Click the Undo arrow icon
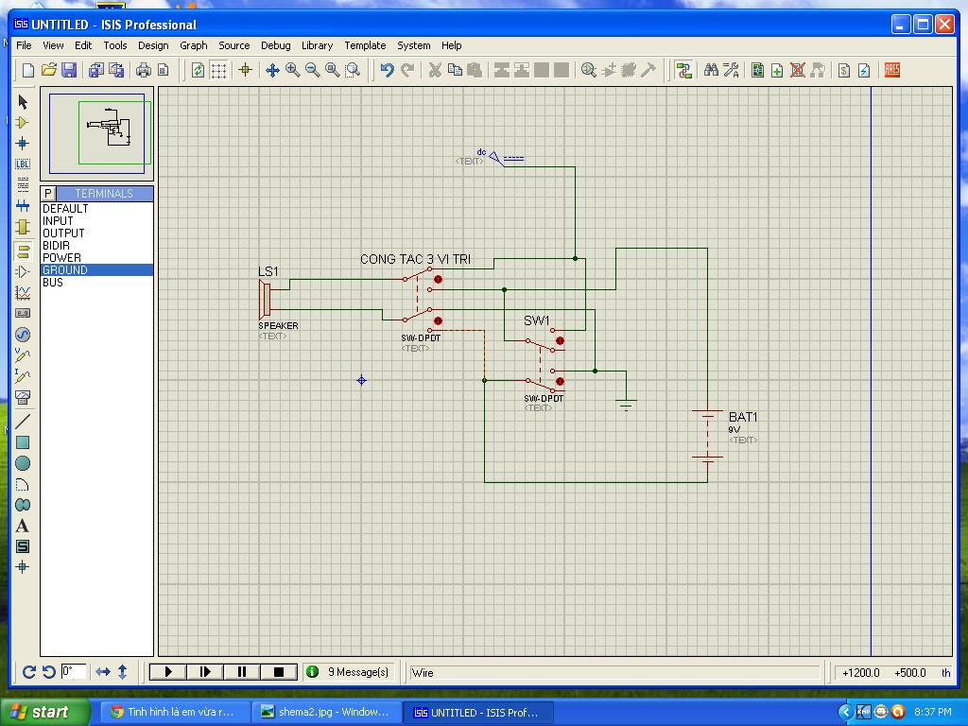The width and height of the screenshot is (968, 726). (x=387, y=70)
